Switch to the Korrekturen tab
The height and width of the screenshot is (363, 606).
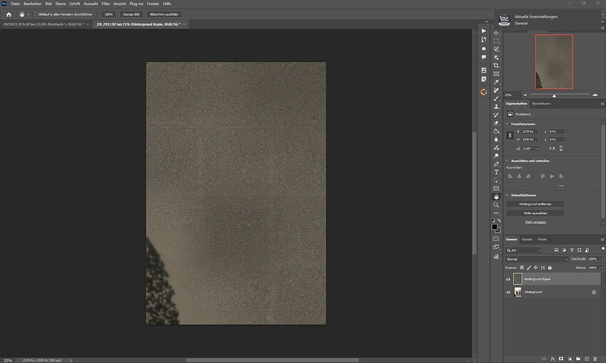[541, 104]
